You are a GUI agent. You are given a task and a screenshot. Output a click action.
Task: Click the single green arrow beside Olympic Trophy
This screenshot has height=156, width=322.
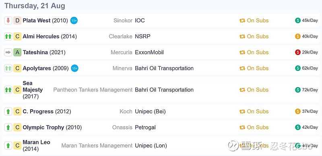coord(8,127)
